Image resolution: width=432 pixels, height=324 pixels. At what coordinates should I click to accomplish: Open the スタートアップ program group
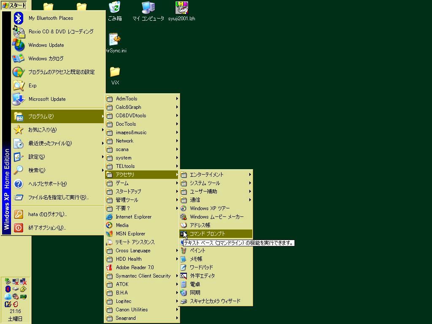(x=142, y=192)
